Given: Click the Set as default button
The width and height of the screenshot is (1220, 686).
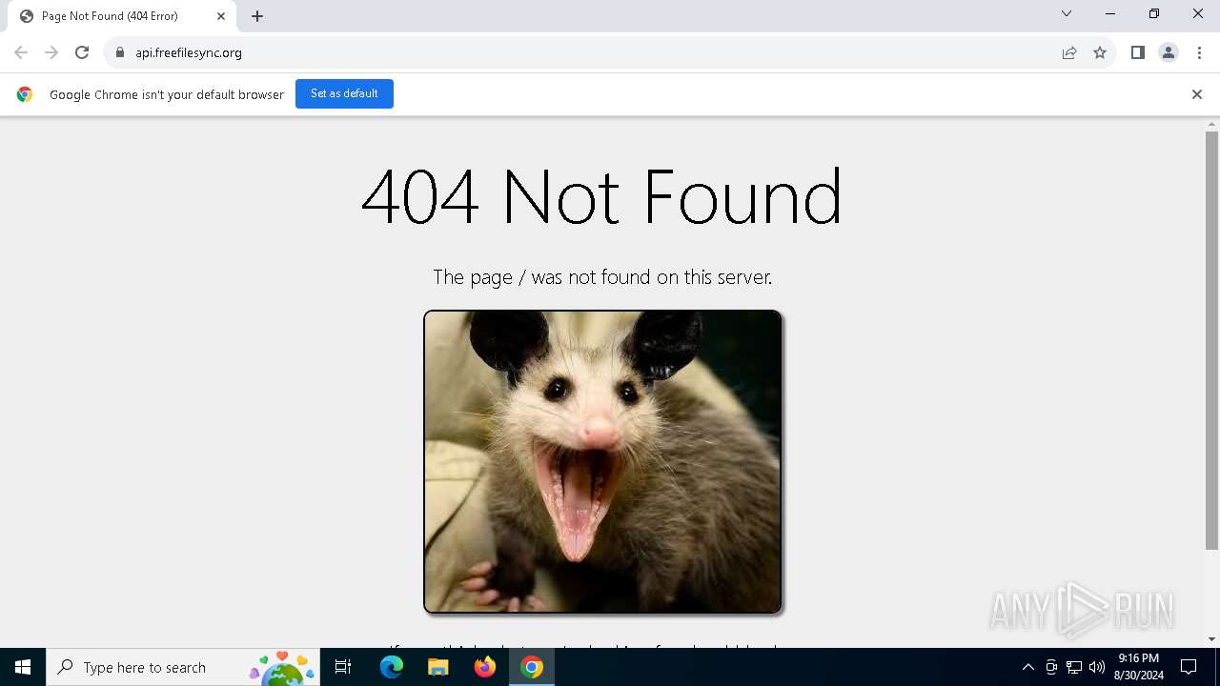Looking at the screenshot, I should click(x=344, y=93).
